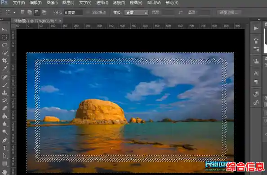This screenshot has height=175, width=267.
Task: Select the History Brush tool
Action: tap(4, 101)
